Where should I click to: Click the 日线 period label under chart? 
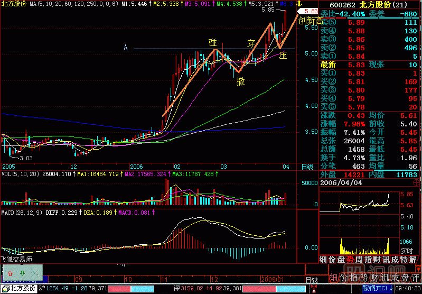click(x=307, y=168)
